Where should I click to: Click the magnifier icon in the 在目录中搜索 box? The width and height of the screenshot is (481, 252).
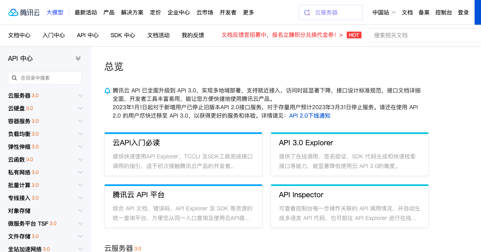pos(14,78)
